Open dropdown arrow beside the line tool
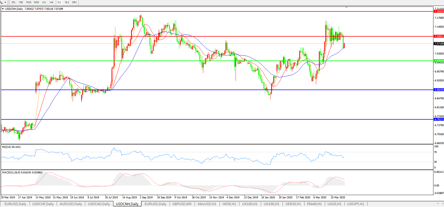 5,2
